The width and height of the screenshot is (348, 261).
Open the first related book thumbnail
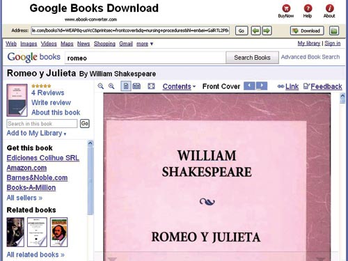tap(15, 232)
